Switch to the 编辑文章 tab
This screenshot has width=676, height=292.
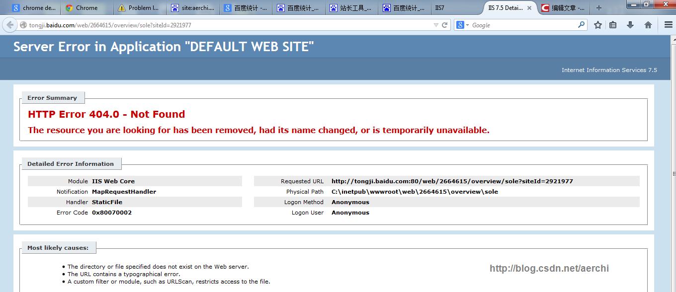[563, 8]
